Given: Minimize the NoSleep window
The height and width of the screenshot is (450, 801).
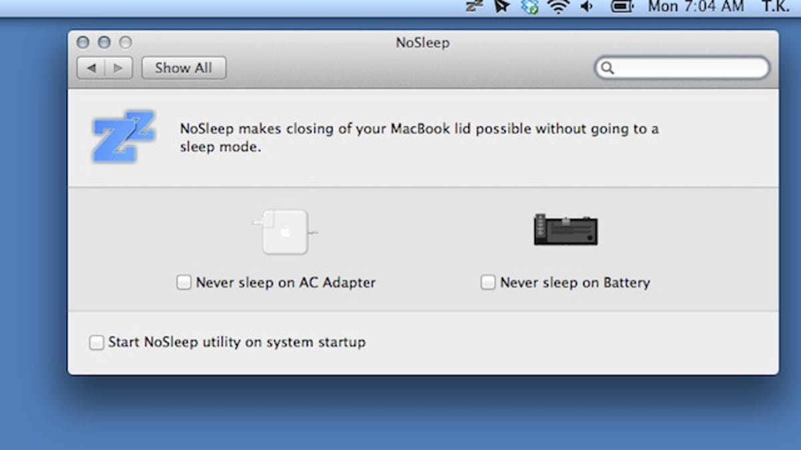Looking at the screenshot, I should [x=104, y=43].
